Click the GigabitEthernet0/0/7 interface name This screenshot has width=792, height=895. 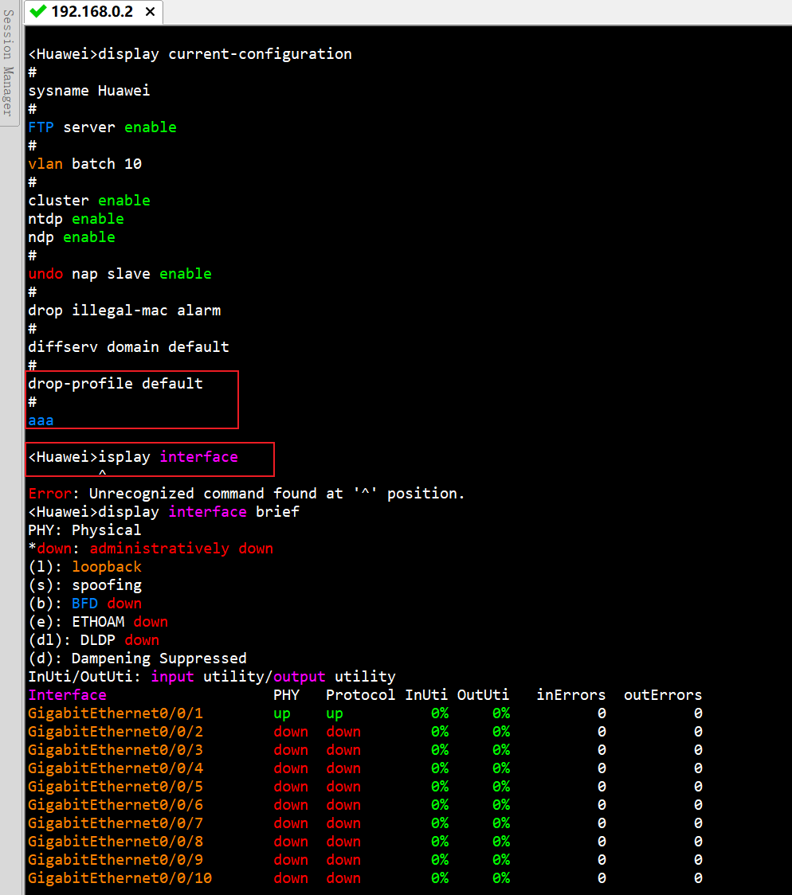coord(116,823)
